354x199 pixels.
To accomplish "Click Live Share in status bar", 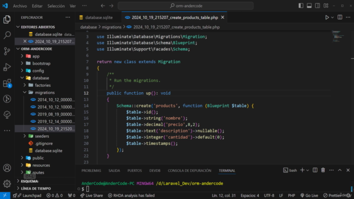I will coord(92,195).
